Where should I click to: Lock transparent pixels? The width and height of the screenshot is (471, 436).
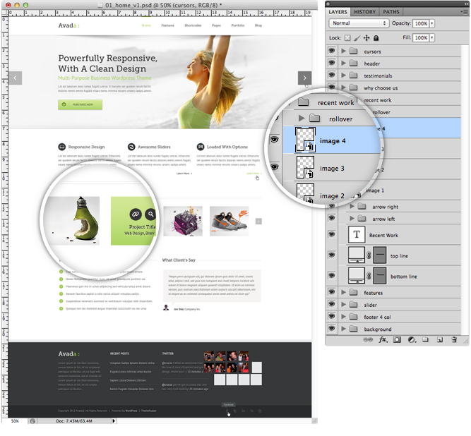click(348, 37)
